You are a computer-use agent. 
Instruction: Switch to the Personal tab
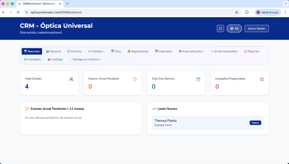click(x=53, y=51)
